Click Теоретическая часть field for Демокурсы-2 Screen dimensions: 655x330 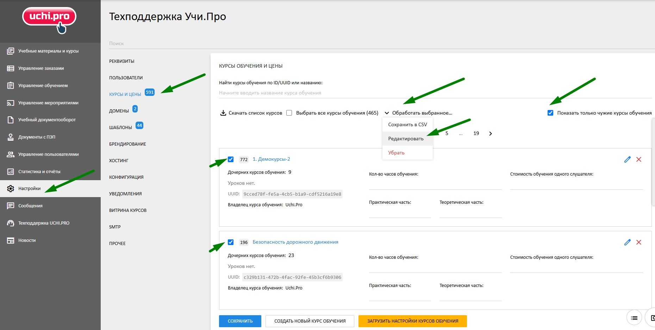point(470,212)
